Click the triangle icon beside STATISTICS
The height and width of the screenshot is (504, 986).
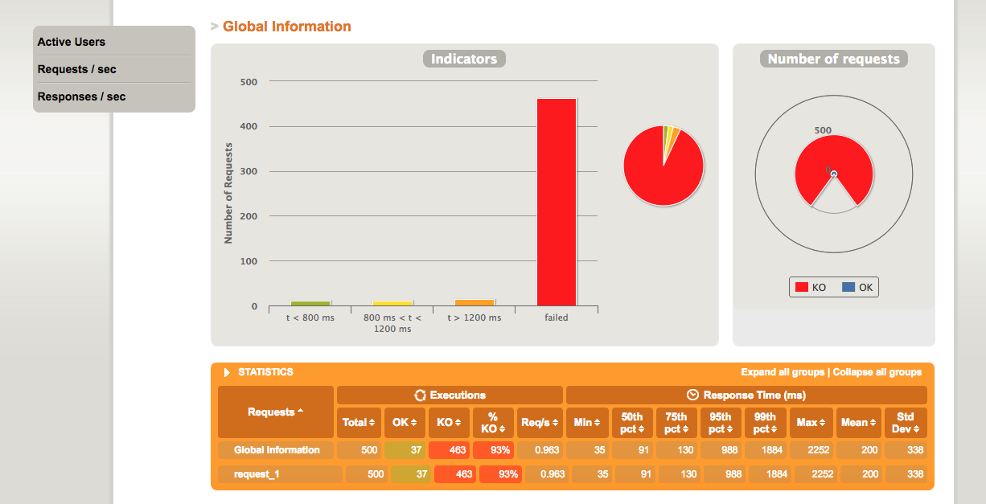pos(228,372)
